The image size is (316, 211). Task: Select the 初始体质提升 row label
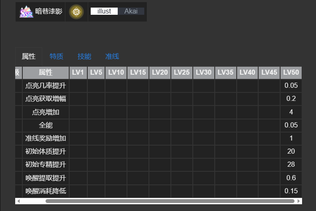coord(46,151)
